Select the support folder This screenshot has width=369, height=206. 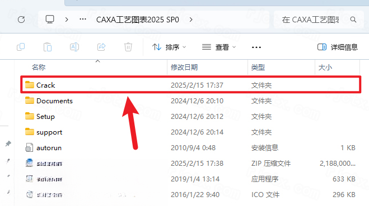point(190,132)
